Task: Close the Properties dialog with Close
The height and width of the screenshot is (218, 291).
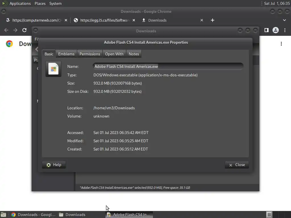Action: 237,165
